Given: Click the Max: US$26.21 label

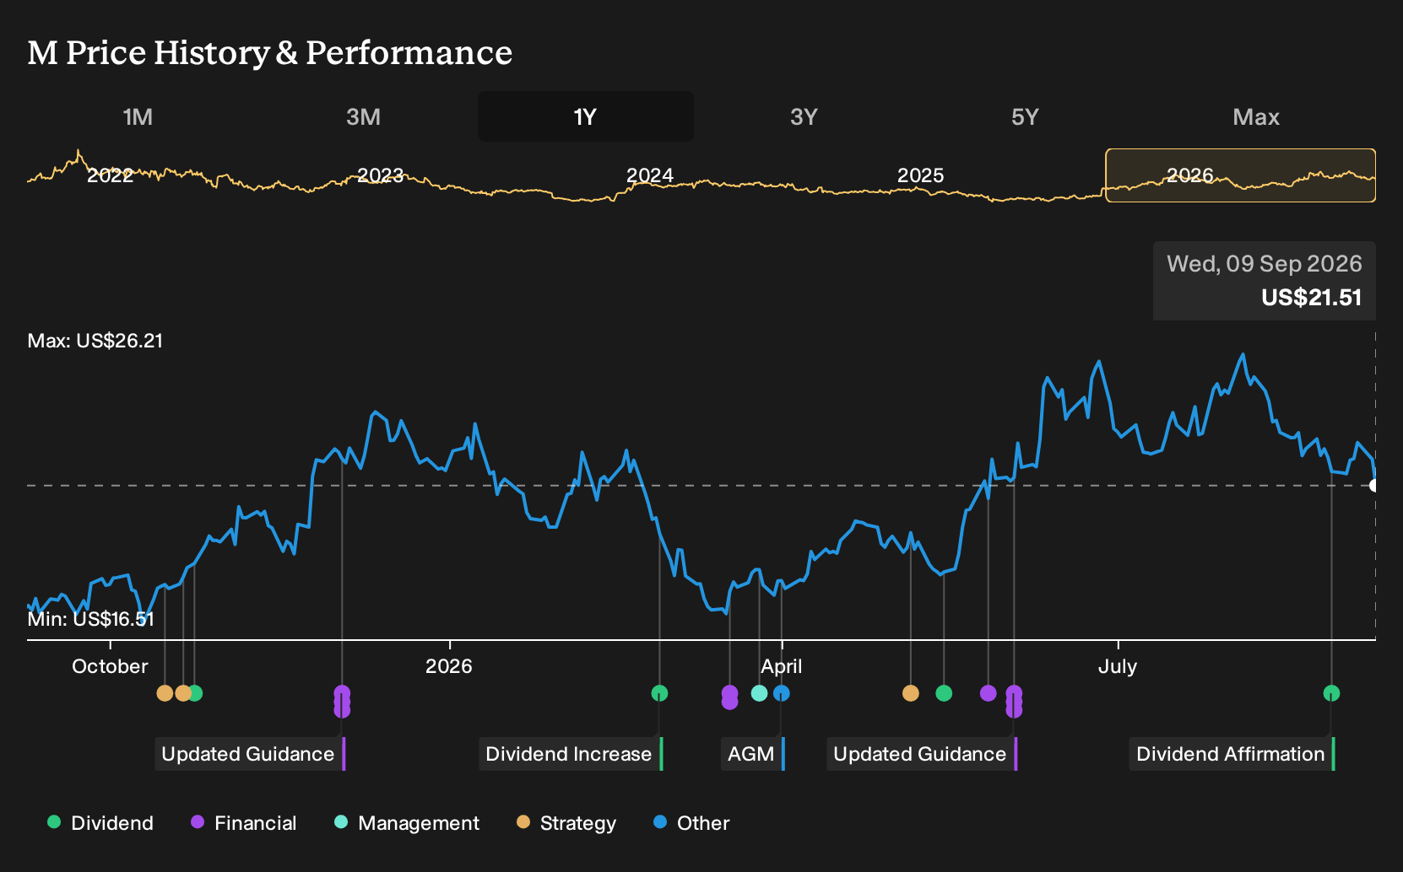Looking at the screenshot, I should (x=95, y=341).
